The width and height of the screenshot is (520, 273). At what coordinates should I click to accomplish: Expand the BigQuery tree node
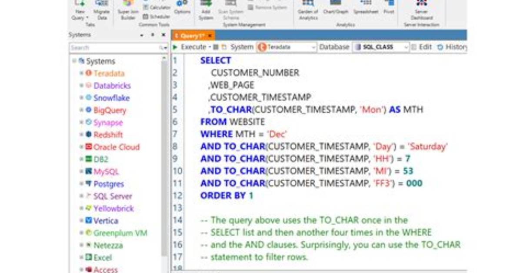click(81, 110)
